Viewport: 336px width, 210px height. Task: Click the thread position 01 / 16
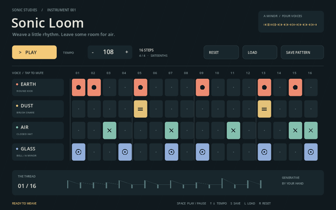pos(27,186)
